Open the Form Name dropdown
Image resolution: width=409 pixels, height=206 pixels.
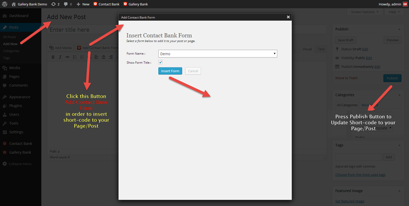[217, 54]
